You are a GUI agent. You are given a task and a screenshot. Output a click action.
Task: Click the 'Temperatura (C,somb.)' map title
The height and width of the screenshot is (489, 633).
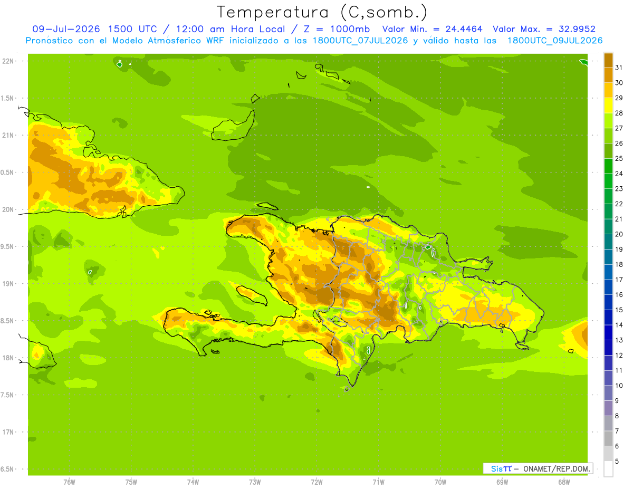point(322,12)
